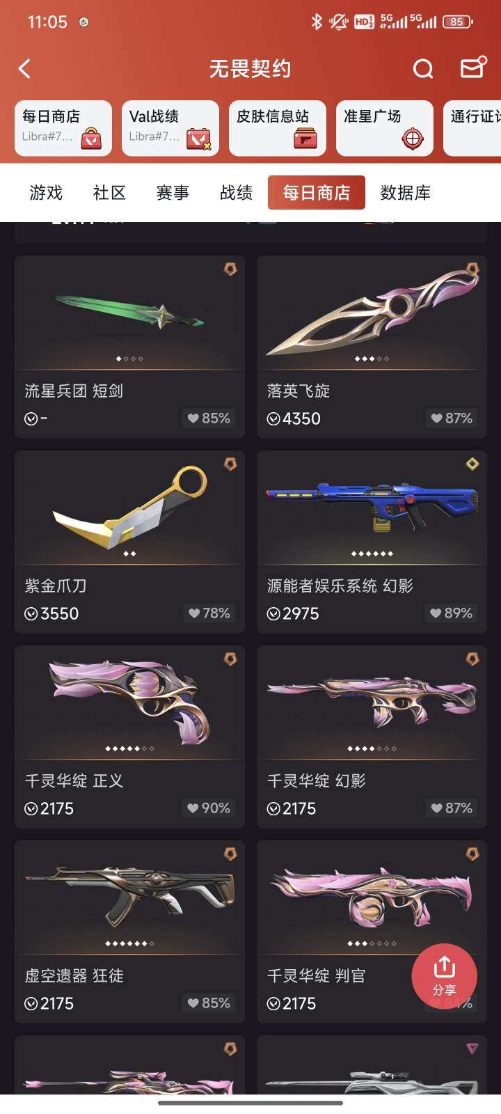501x1114 pixels.
Task: Open the 源能者娱乐系统 幻影 skin thumbnail
Action: (372, 508)
